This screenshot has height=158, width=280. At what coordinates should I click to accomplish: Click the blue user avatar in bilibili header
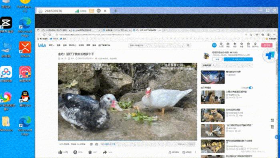pos(214,45)
